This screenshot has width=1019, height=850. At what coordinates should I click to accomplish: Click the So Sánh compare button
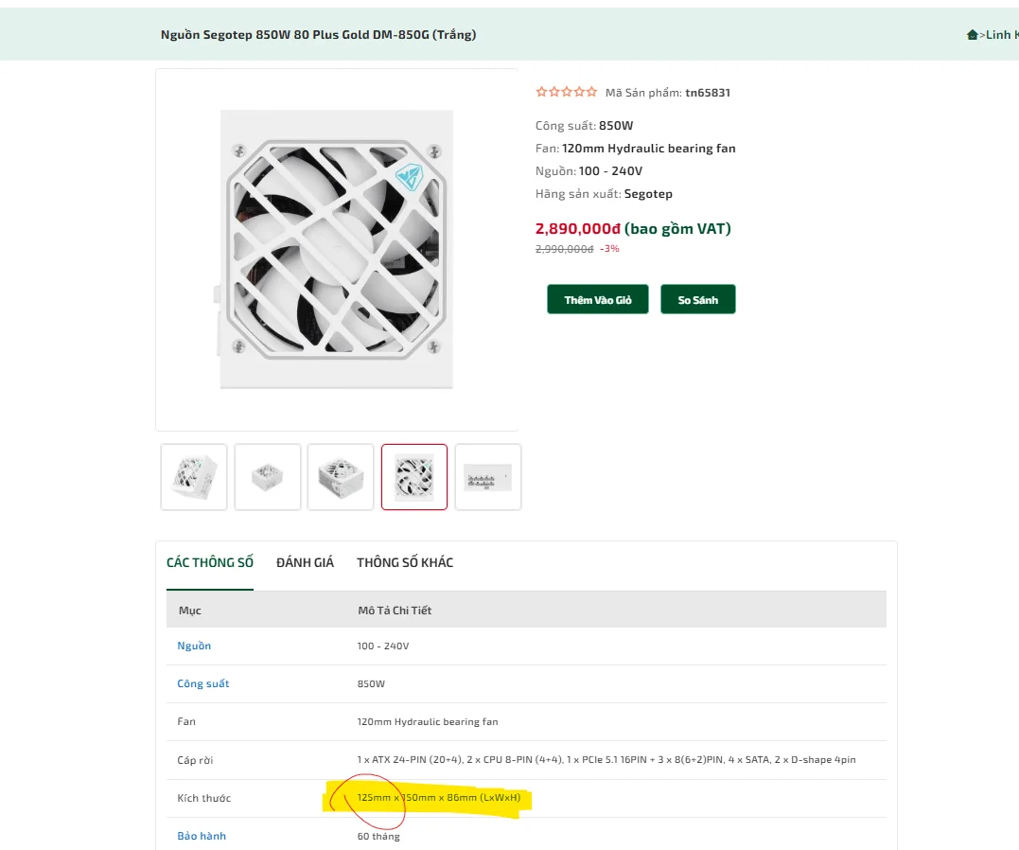[698, 299]
